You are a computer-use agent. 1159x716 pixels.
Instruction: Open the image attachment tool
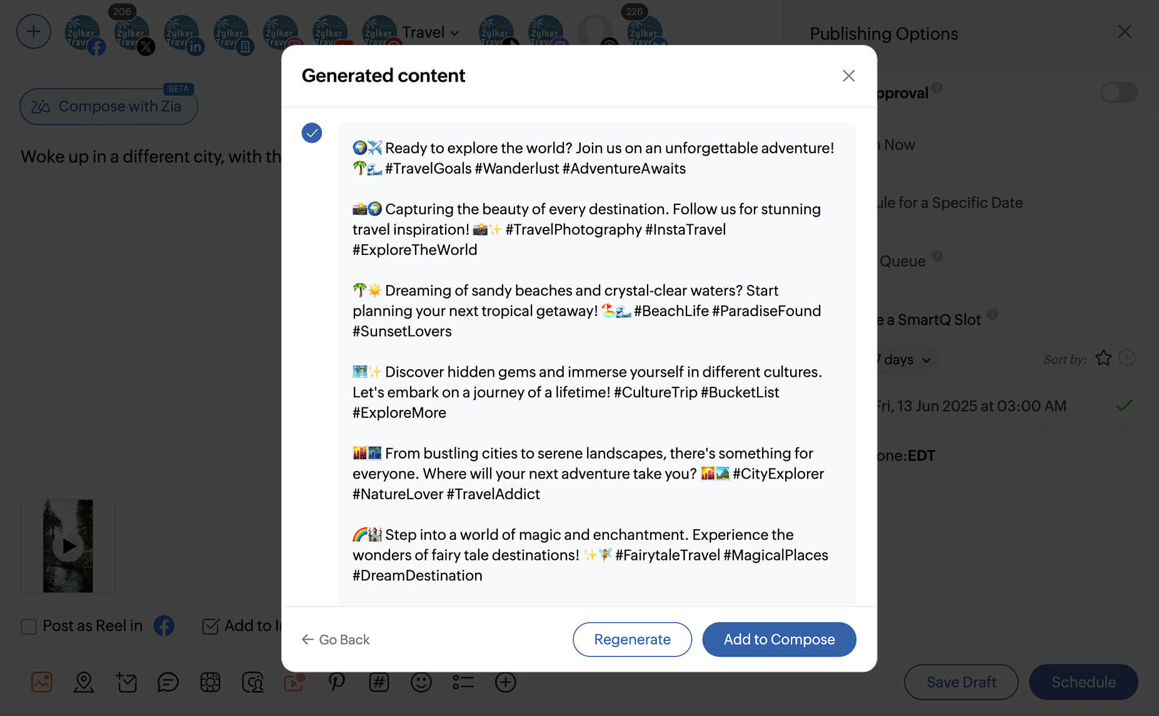[x=42, y=682]
